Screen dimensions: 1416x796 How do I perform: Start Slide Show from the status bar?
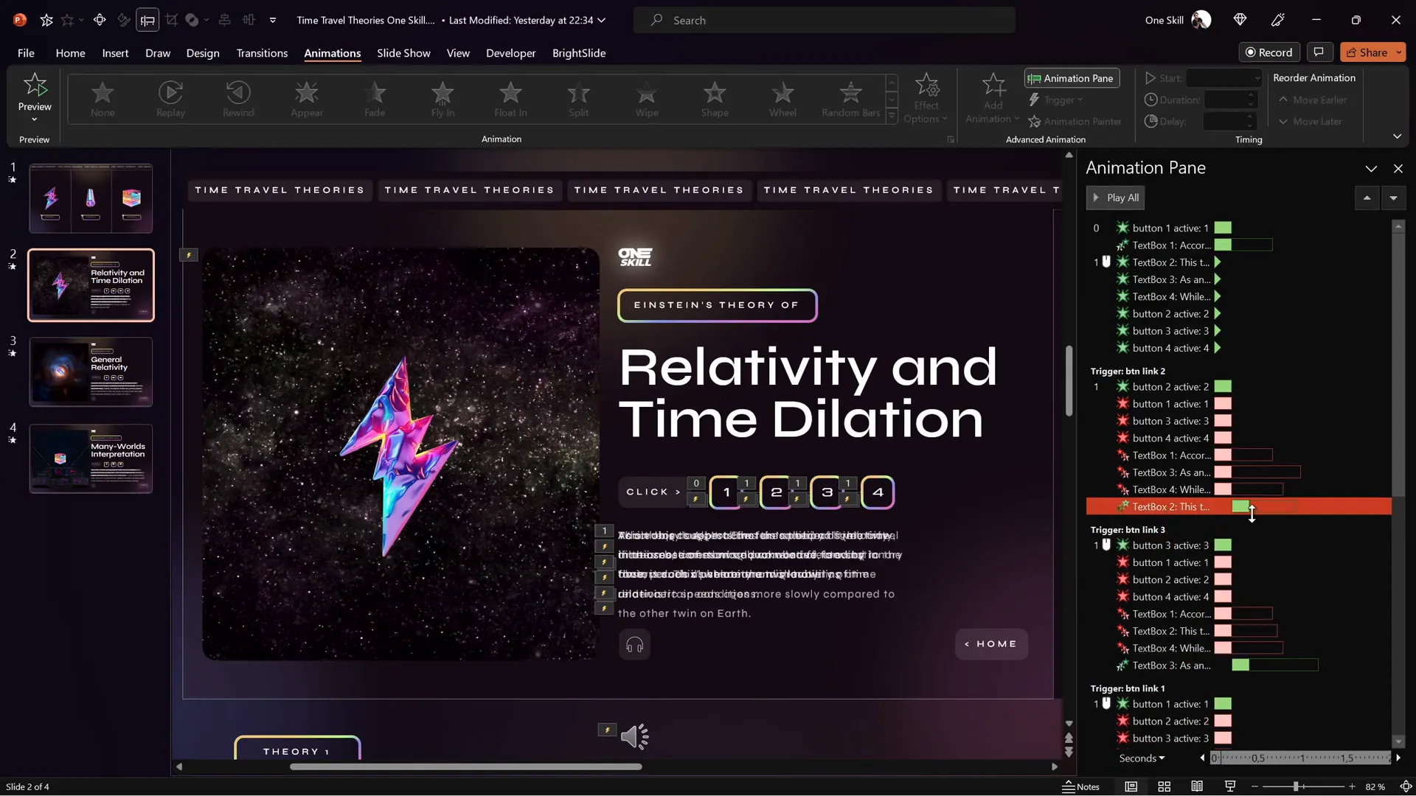click(x=1229, y=786)
